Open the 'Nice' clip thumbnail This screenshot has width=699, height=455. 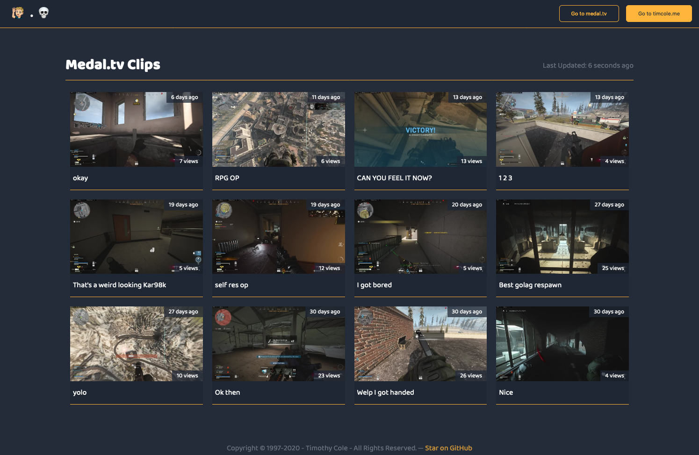point(562,344)
